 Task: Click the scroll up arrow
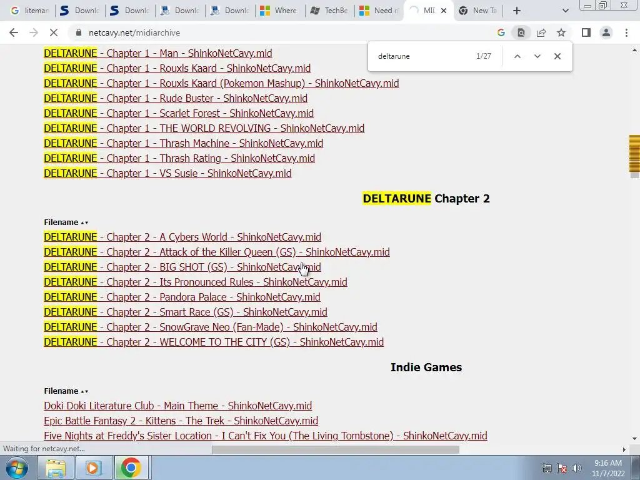click(x=634, y=51)
